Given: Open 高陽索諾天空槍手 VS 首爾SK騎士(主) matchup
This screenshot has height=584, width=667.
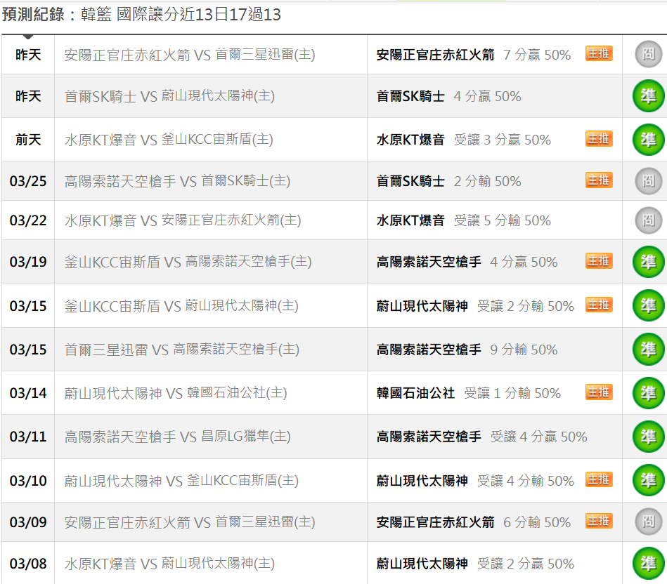Looking at the screenshot, I should point(177,181).
